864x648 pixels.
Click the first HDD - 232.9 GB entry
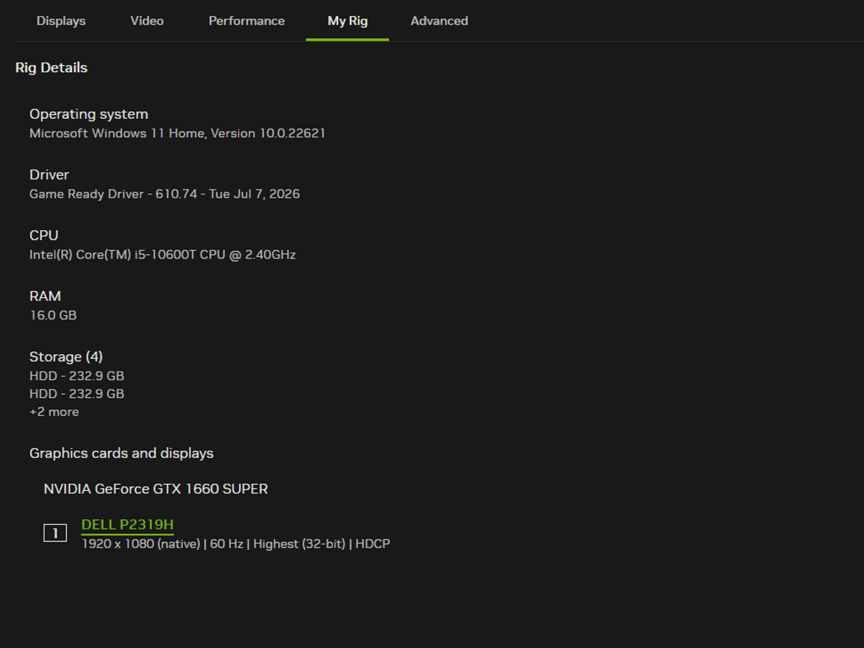[x=77, y=376]
